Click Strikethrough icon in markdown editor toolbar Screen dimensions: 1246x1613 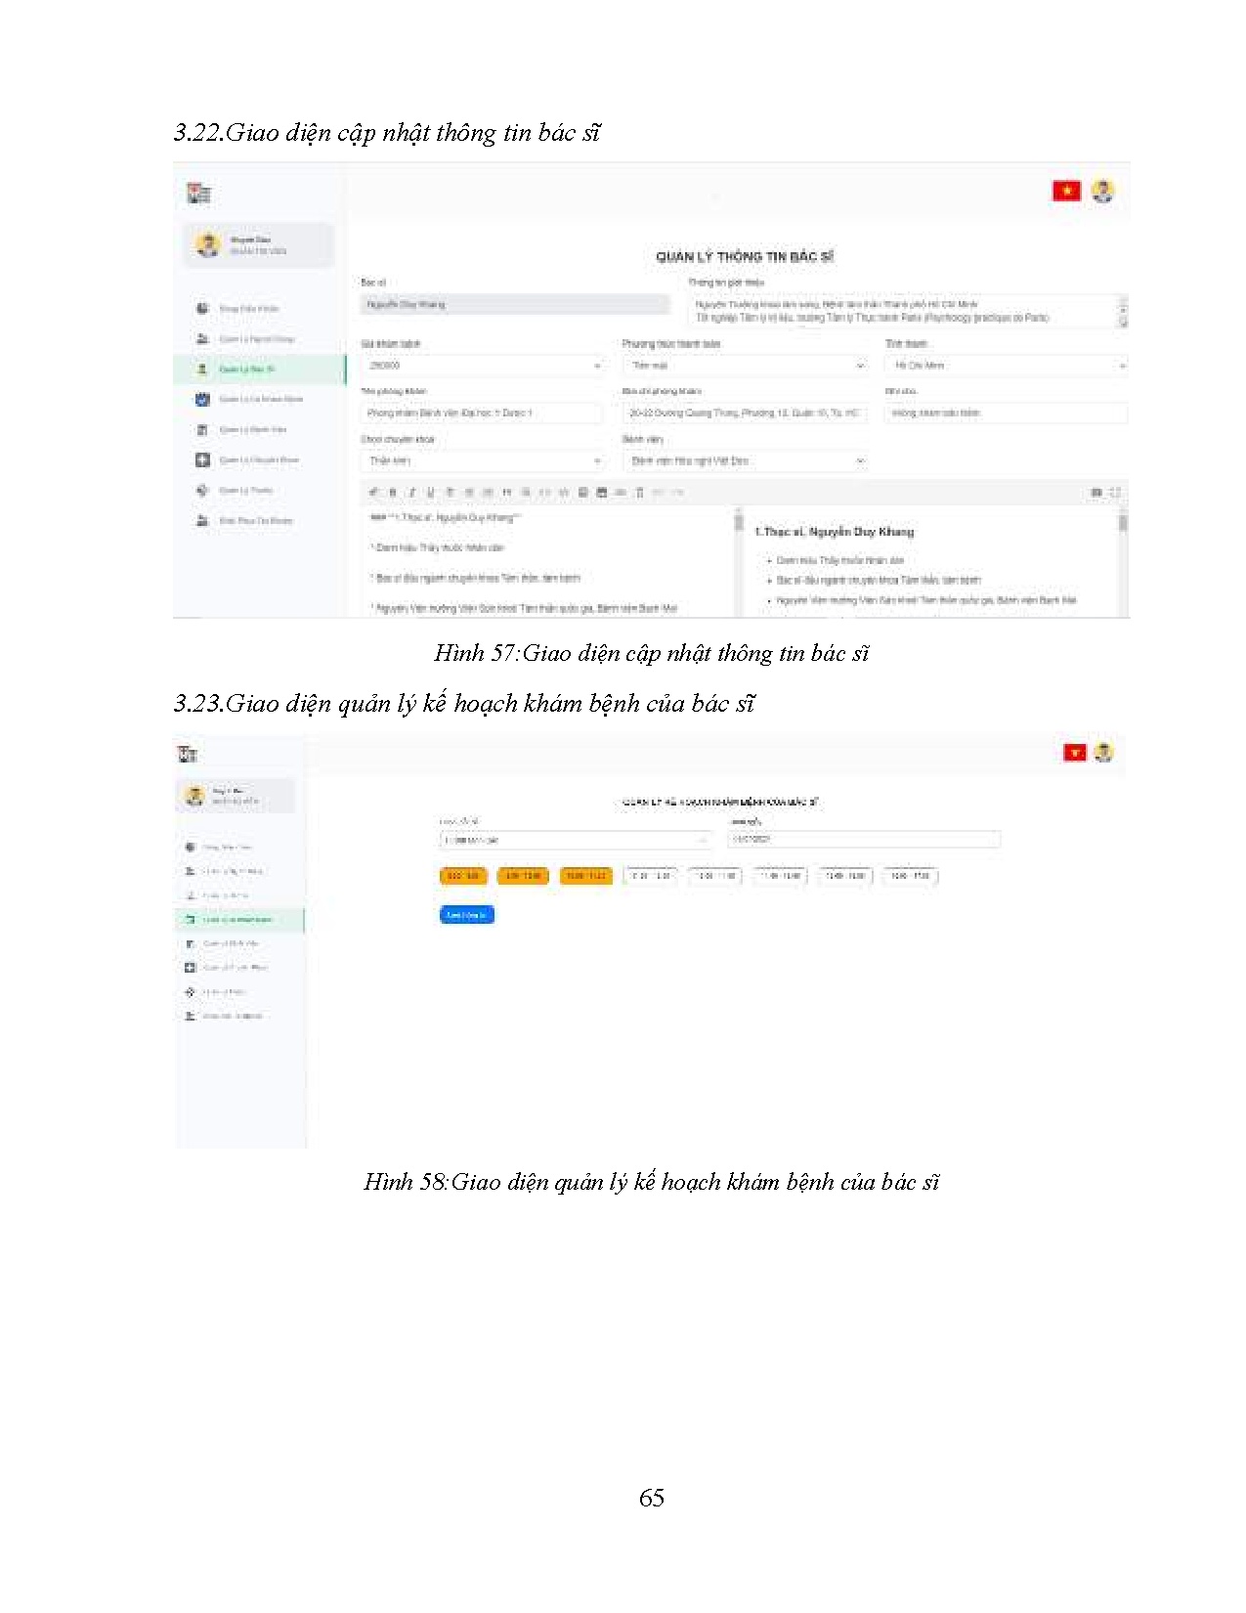450,493
